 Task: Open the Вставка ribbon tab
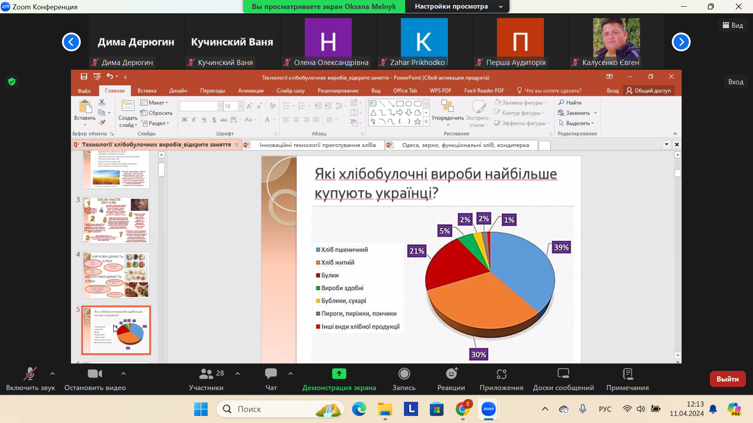(x=147, y=90)
